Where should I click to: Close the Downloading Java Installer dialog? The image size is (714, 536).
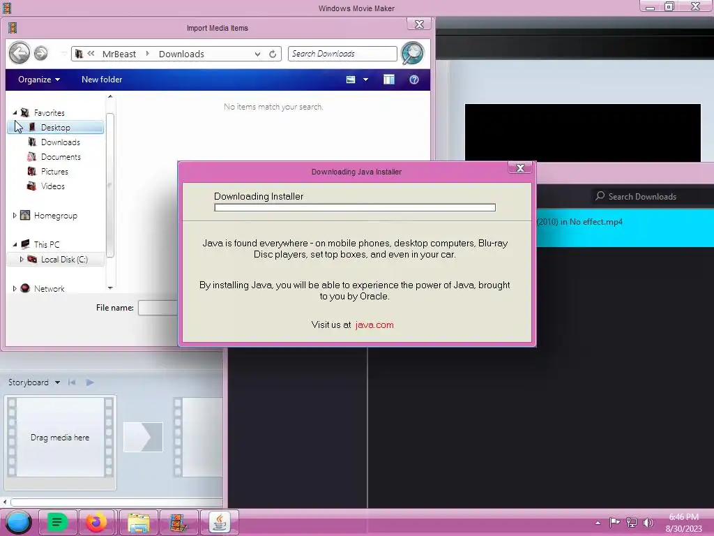[520, 168]
